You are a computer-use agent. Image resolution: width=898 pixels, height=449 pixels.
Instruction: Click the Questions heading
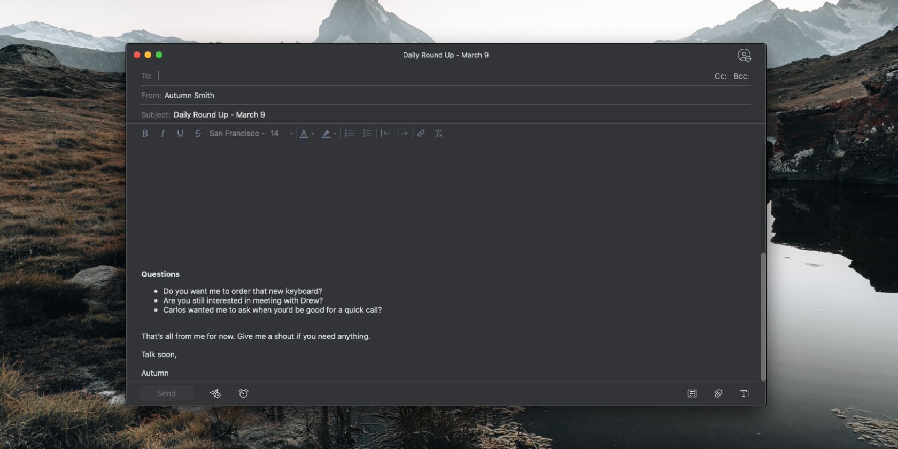coord(160,274)
